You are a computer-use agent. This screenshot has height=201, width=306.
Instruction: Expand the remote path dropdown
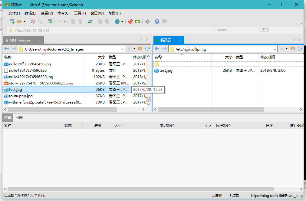click(x=275, y=49)
